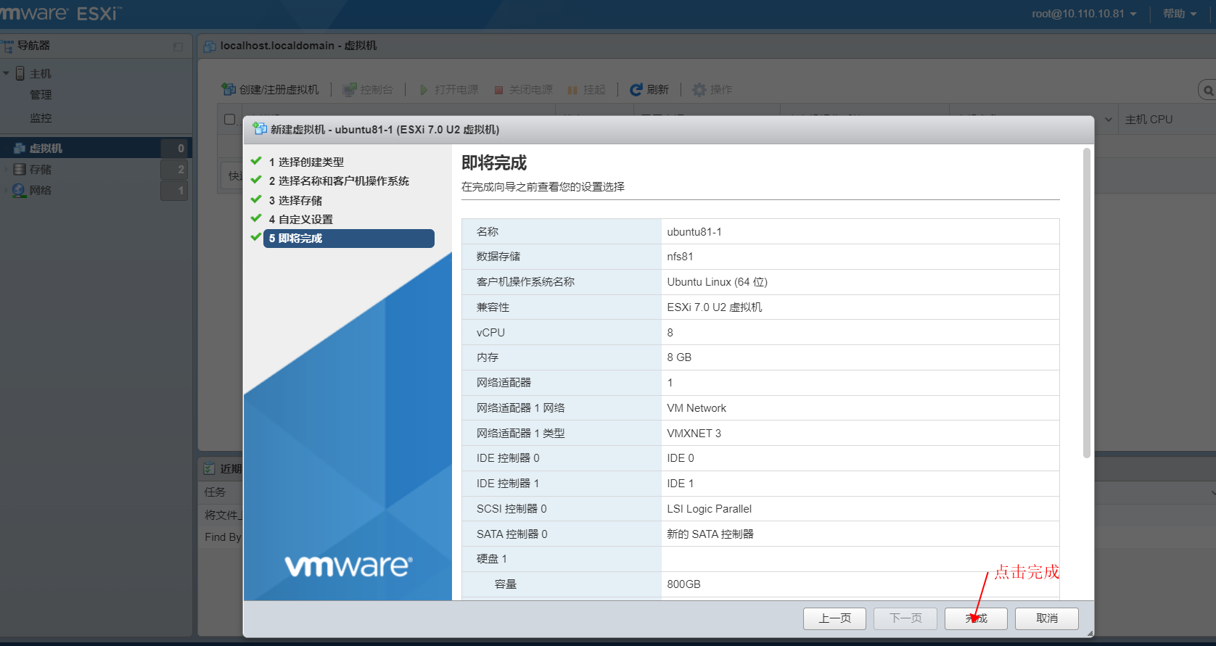This screenshot has height=646, width=1216.
Task: Select wizard step 2 选择名称和客户机操作系统
Action: (x=339, y=181)
